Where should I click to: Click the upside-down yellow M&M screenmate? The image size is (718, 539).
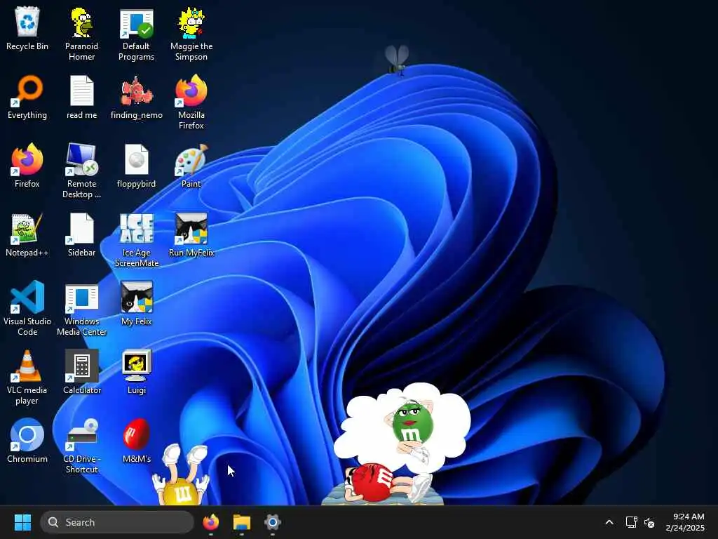coord(181,475)
